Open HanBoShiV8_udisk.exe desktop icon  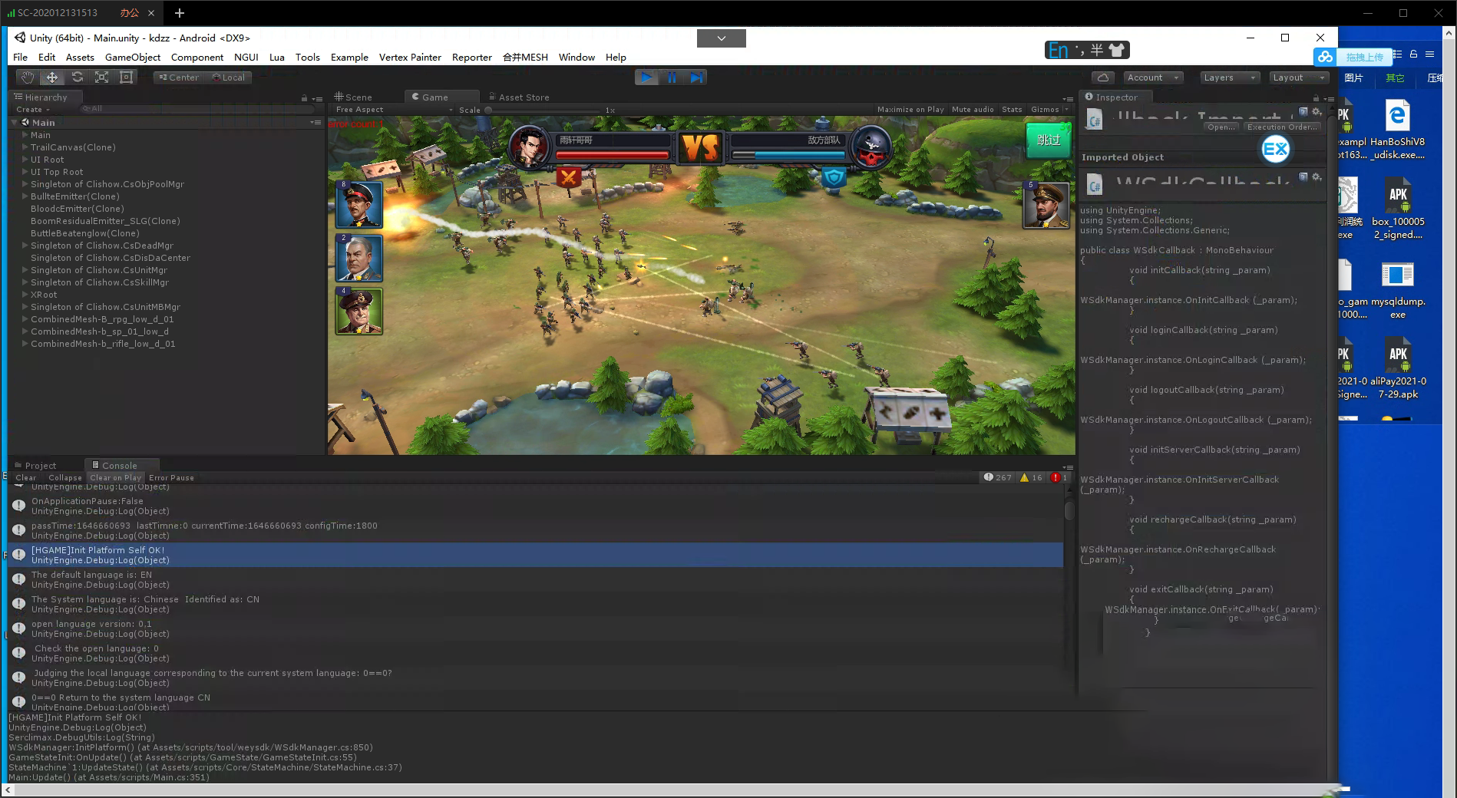click(x=1397, y=130)
